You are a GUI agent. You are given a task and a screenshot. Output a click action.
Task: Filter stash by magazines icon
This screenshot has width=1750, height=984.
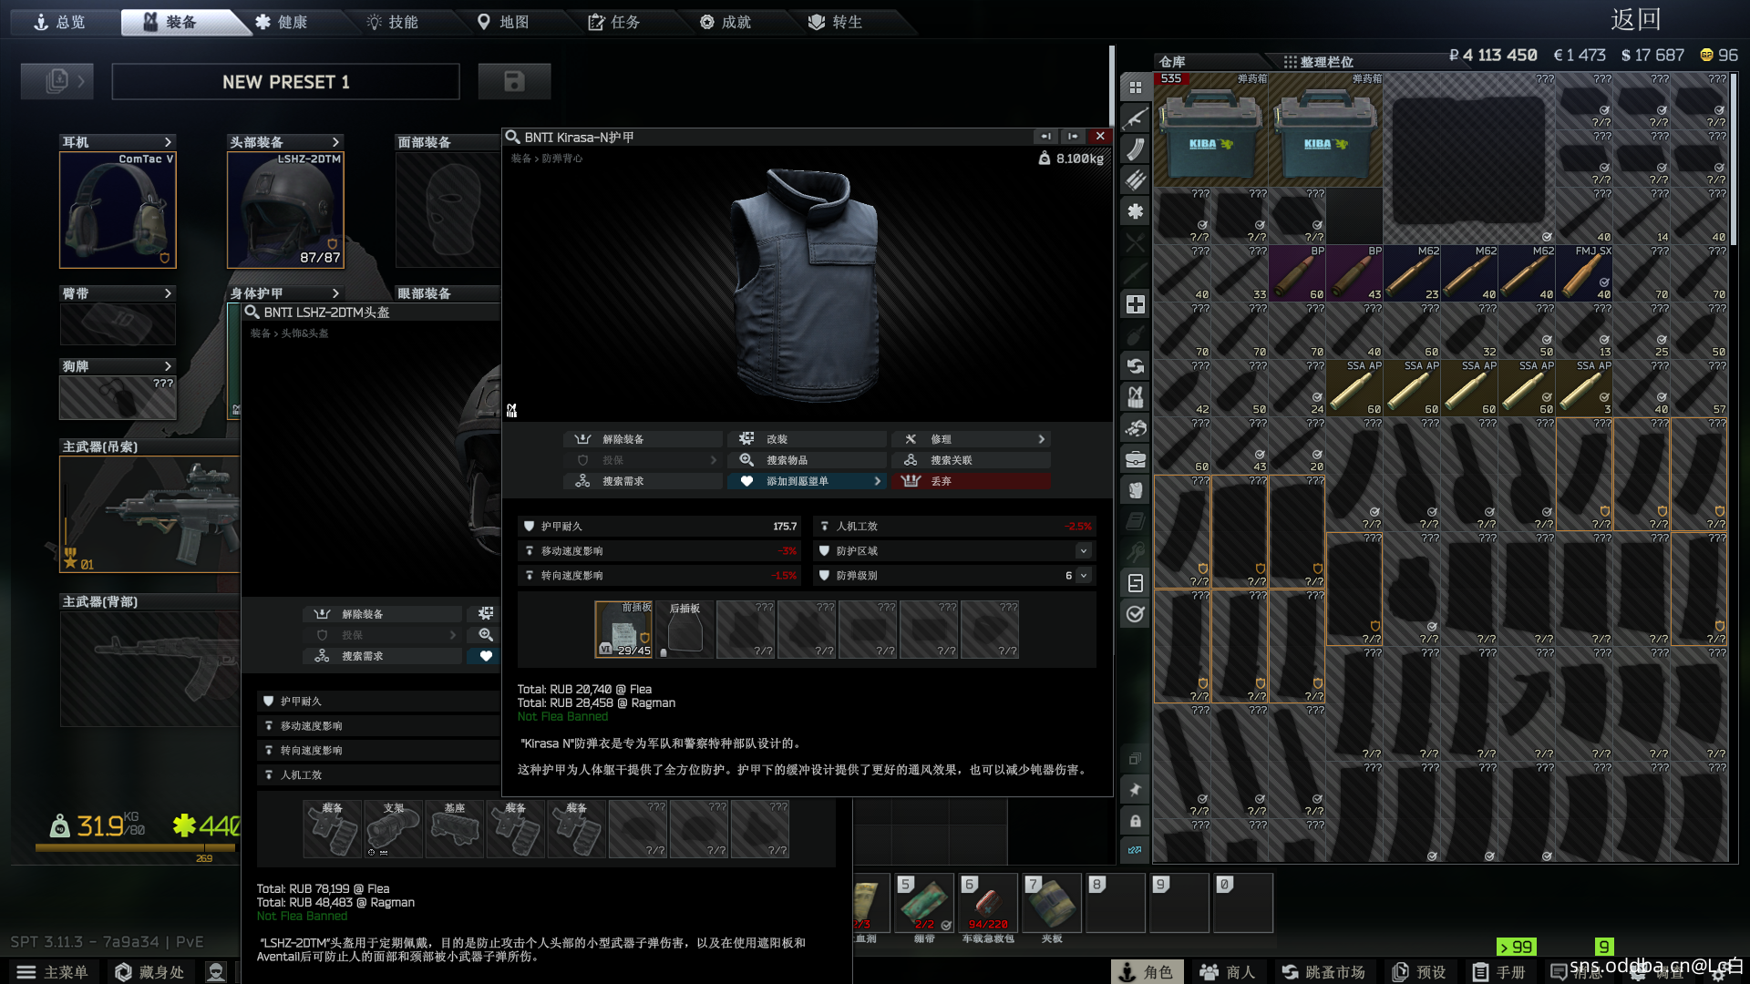[x=1135, y=149]
